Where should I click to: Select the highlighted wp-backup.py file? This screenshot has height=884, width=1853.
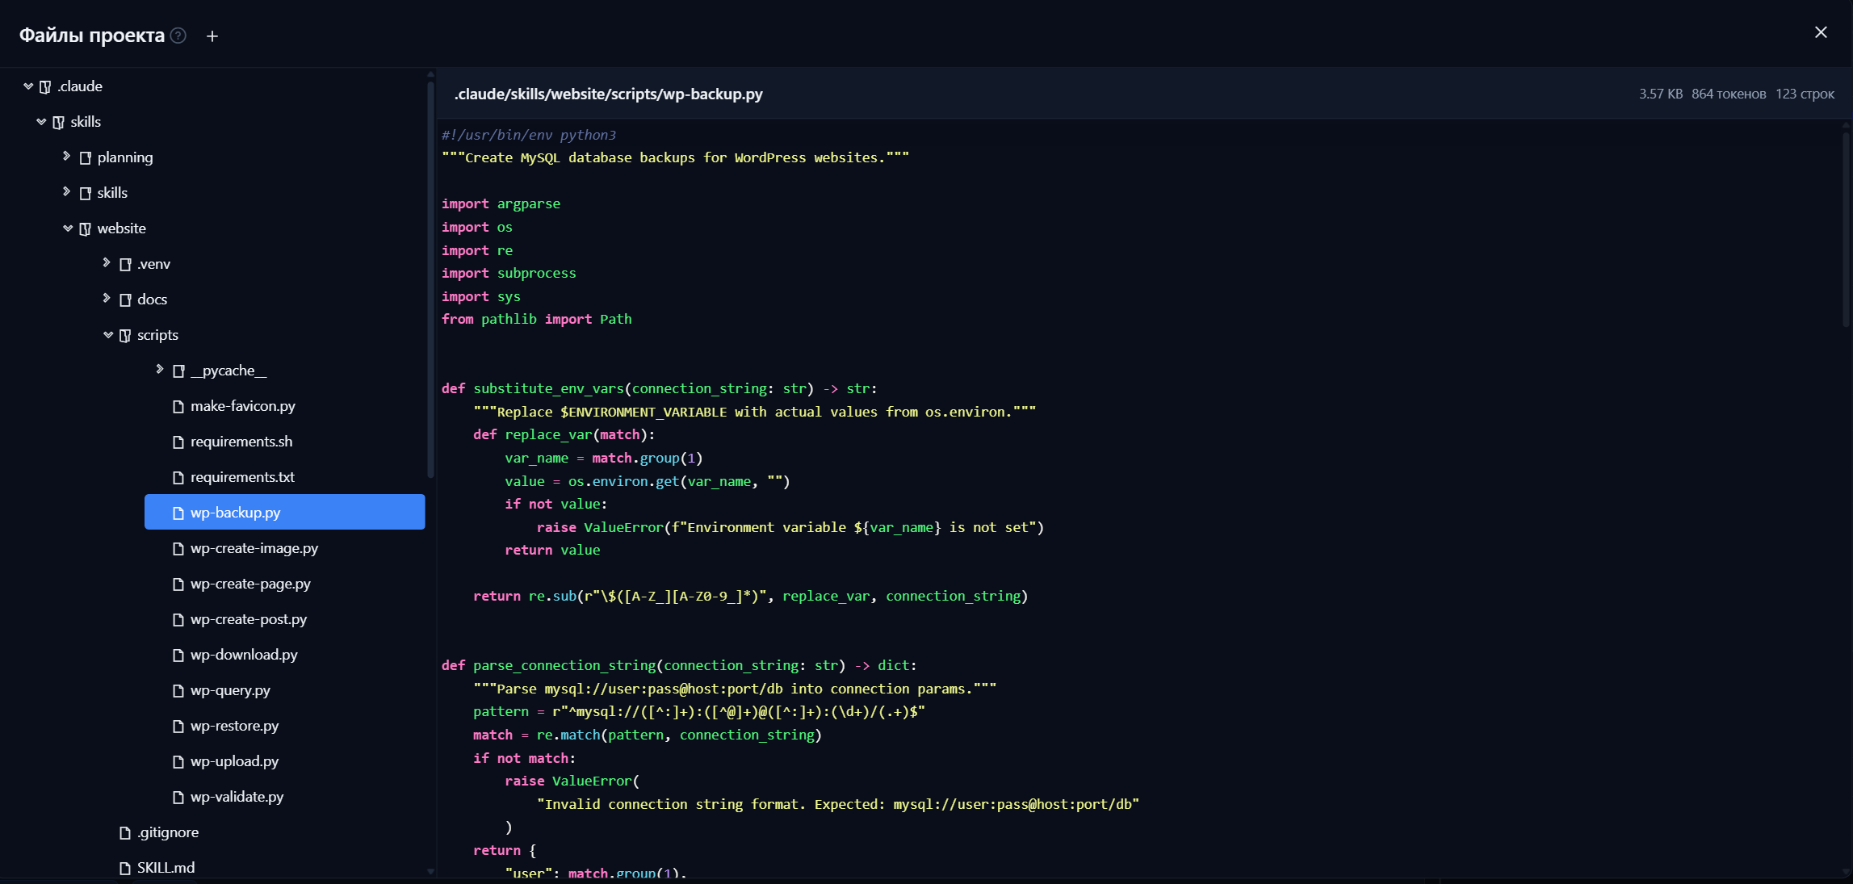(284, 512)
